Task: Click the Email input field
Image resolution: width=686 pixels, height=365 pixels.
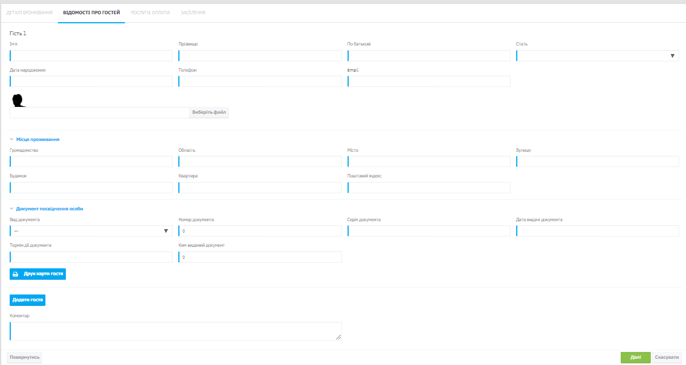Action: 429,81
